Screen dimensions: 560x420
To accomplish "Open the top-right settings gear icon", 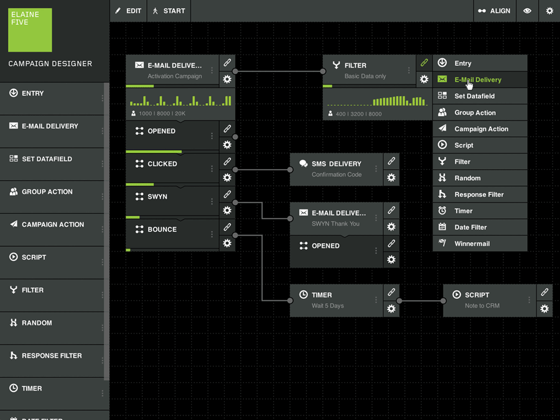I will pyautogui.click(x=549, y=11).
